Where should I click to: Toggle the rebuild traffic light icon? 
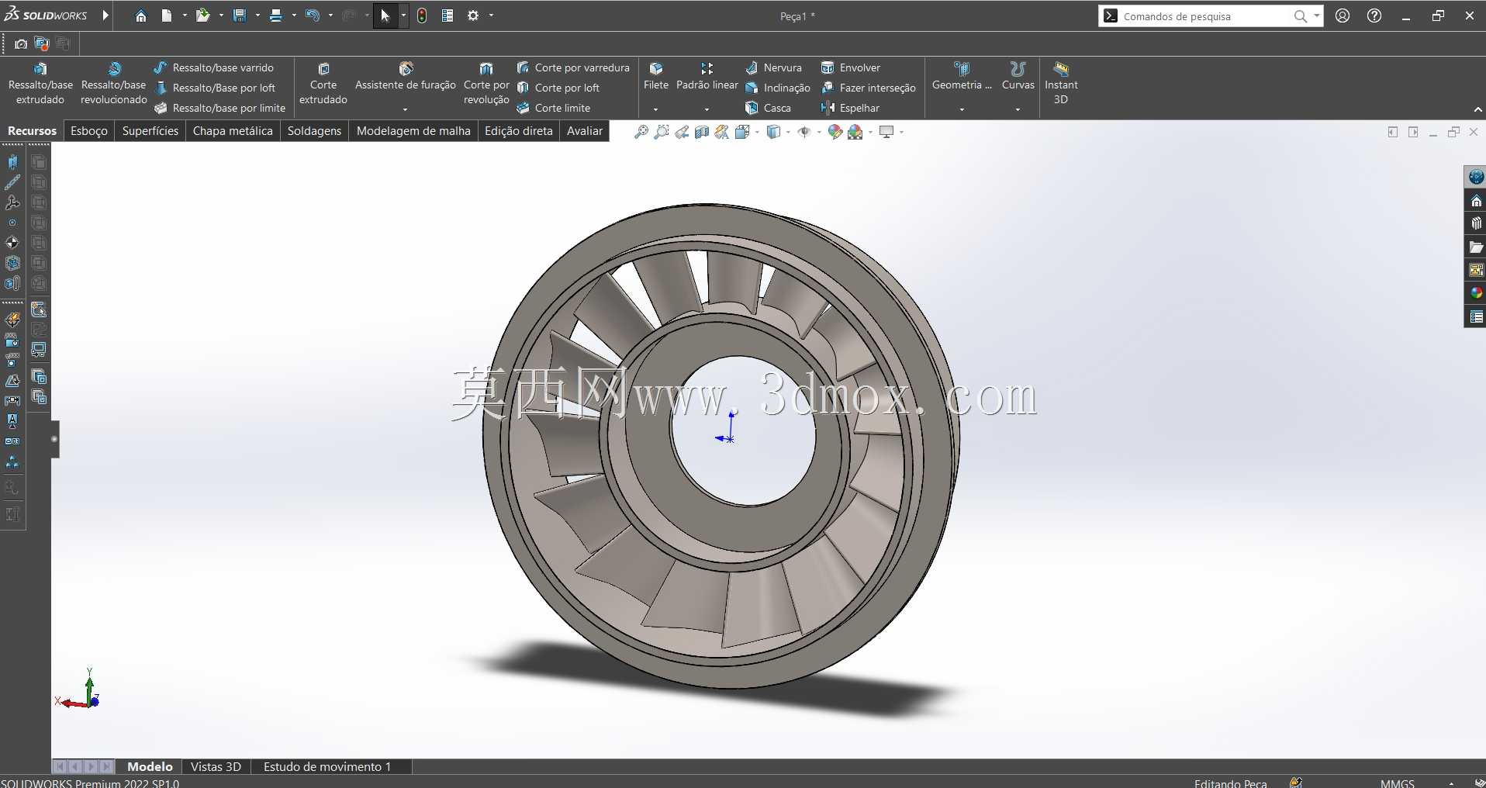pyautogui.click(x=422, y=16)
